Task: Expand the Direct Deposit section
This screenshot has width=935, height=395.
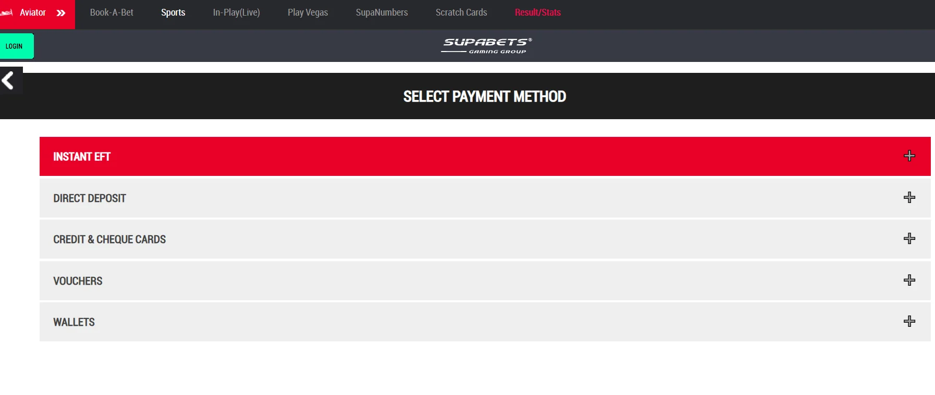Action: click(x=909, y=197)
